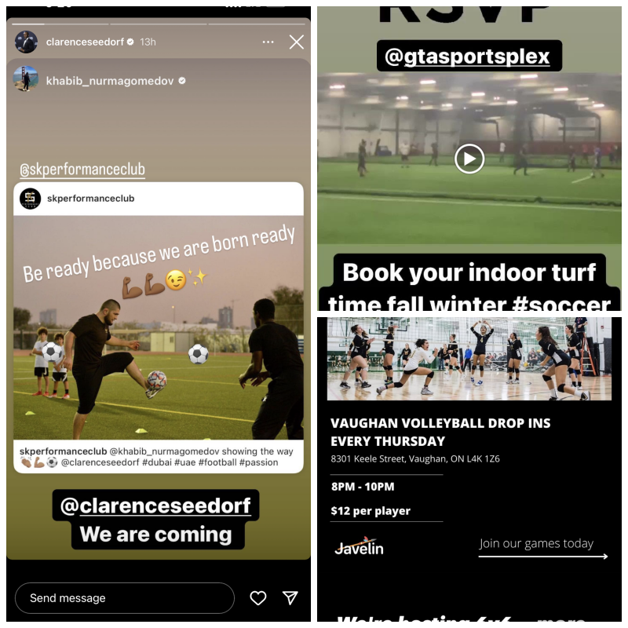Image resolution: width=628 pixels, height=628 pixels.
Task: Open the @gtasportsplex mention
Action: pyautogui.click(x=469, y=56)
